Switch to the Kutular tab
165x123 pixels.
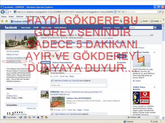click(121, 43)
